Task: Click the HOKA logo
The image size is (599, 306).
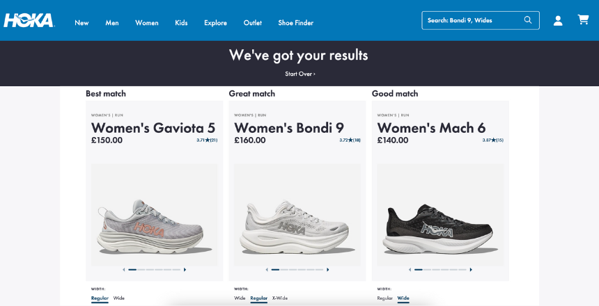Action: 29,21
